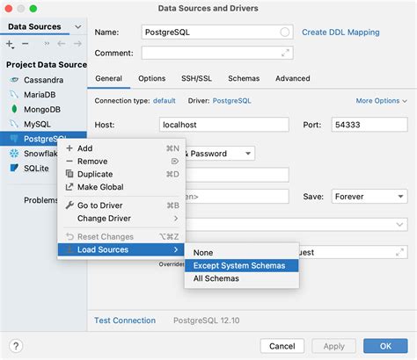The width and height of the screenshot is (417, 360).
Task: Choose Except System Schemas option
Action: 242,265
